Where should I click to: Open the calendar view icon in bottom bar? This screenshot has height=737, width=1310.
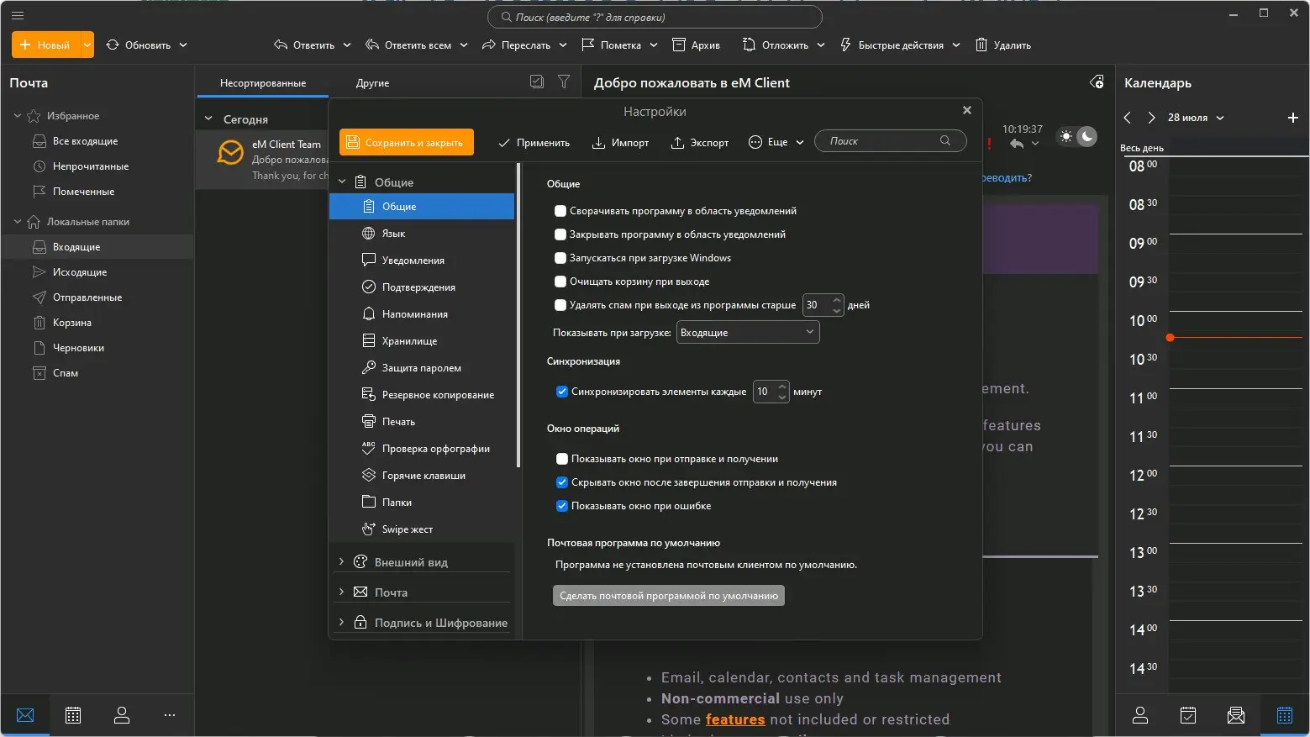tap(73, 715)
